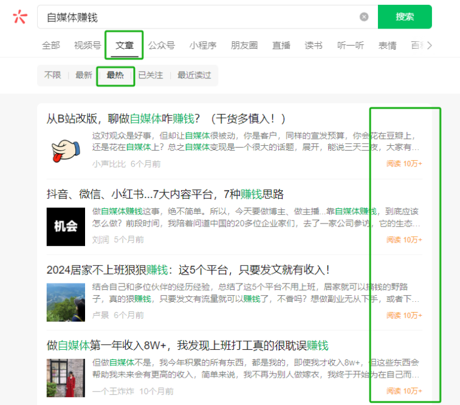Click the green 搜索 button
This screenshot has height=405, width=460.
[x=405, y=17]
